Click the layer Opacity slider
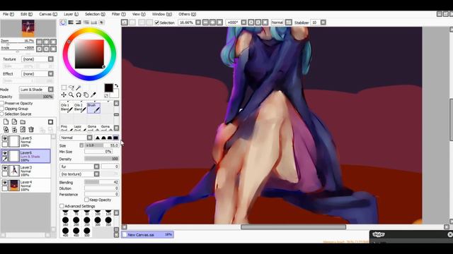Screen dimensions: 453x254 [36, 97]
